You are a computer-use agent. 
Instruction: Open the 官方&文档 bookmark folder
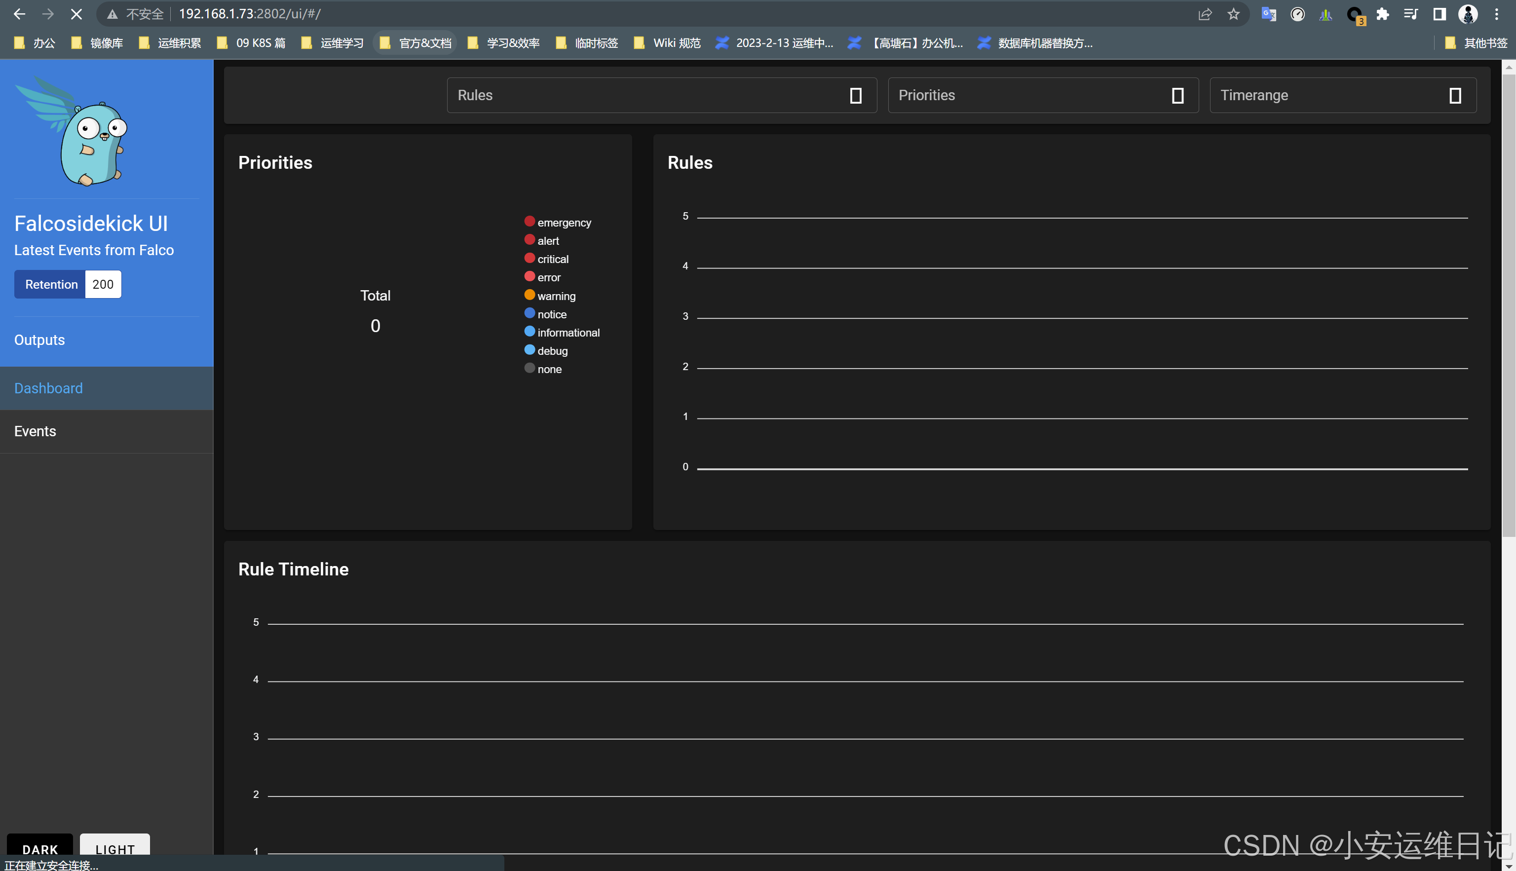pos(415,43)
